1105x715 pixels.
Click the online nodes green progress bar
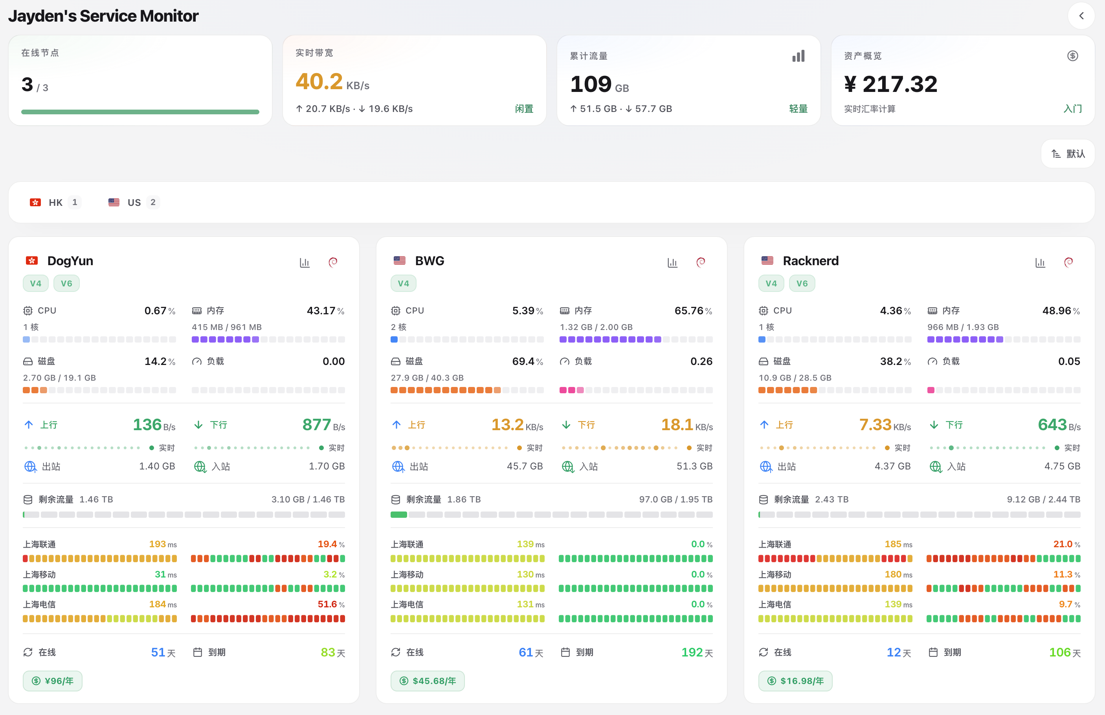(140, 112)
